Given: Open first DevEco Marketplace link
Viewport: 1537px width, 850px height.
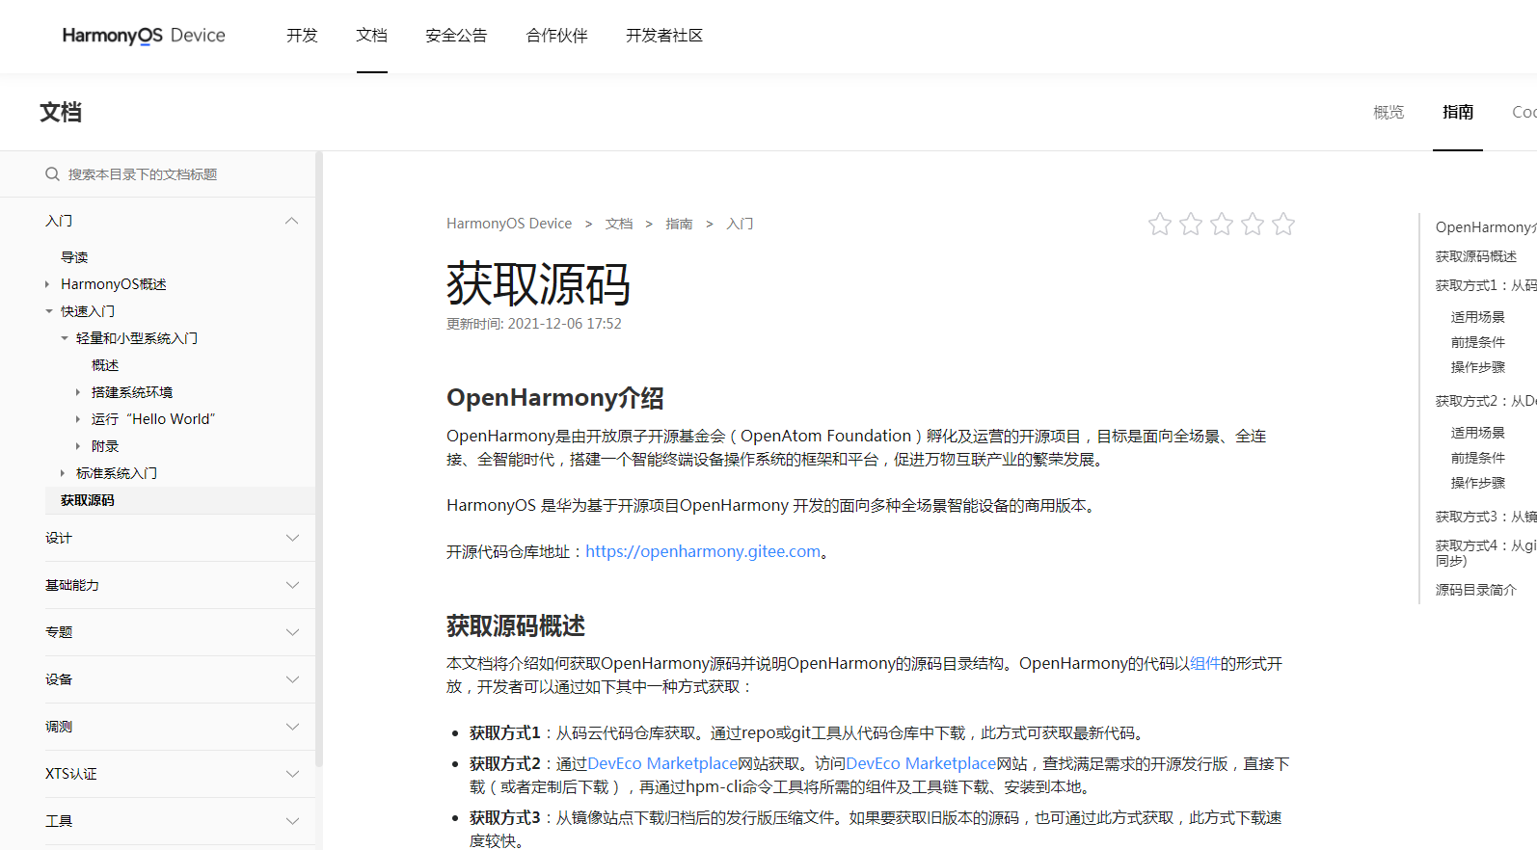Looking at the screenshot, I should (662, 763).
